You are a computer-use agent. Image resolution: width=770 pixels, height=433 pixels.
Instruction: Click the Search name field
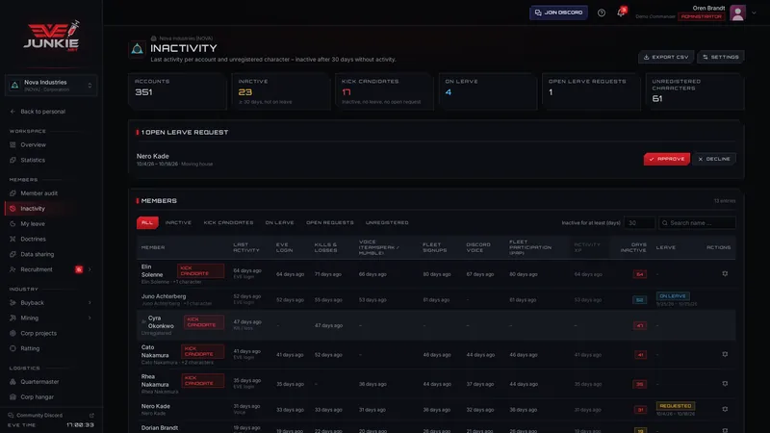point(697,223)
